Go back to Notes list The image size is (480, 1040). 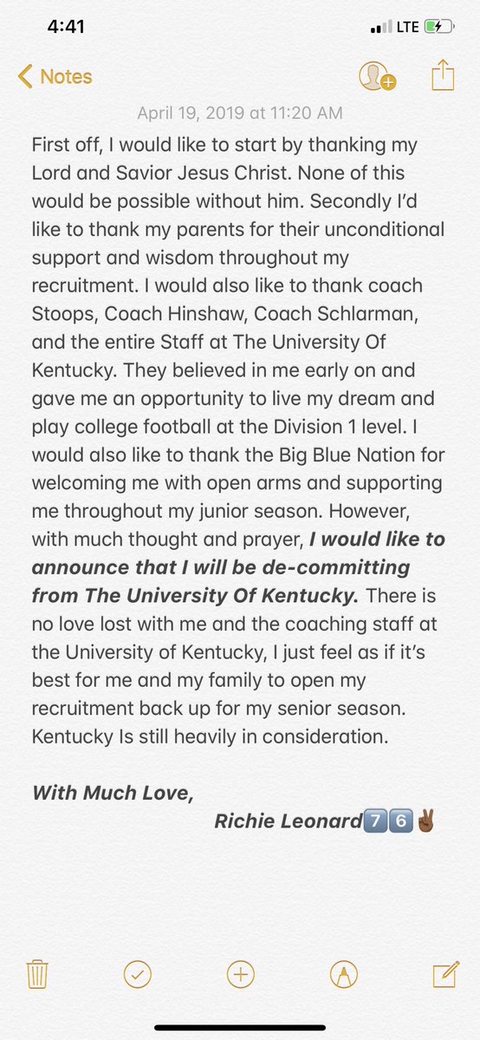click(x=55, y=76)
